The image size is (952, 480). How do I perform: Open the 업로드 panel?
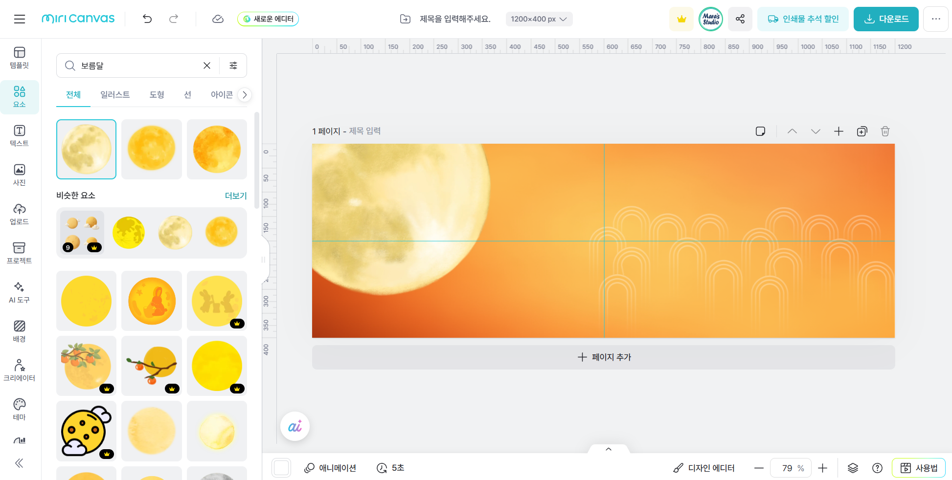[19, 214]
